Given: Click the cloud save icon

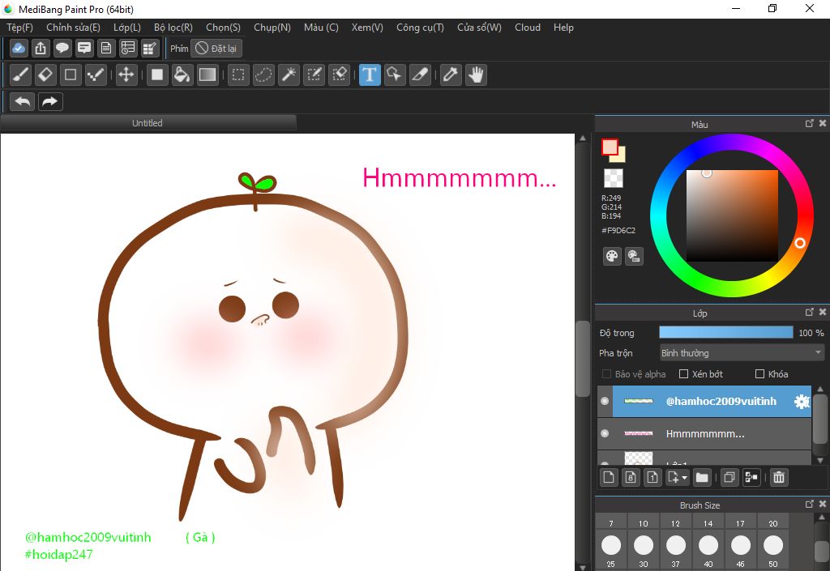Looking at the screenshot, I should tap(19, 48).
